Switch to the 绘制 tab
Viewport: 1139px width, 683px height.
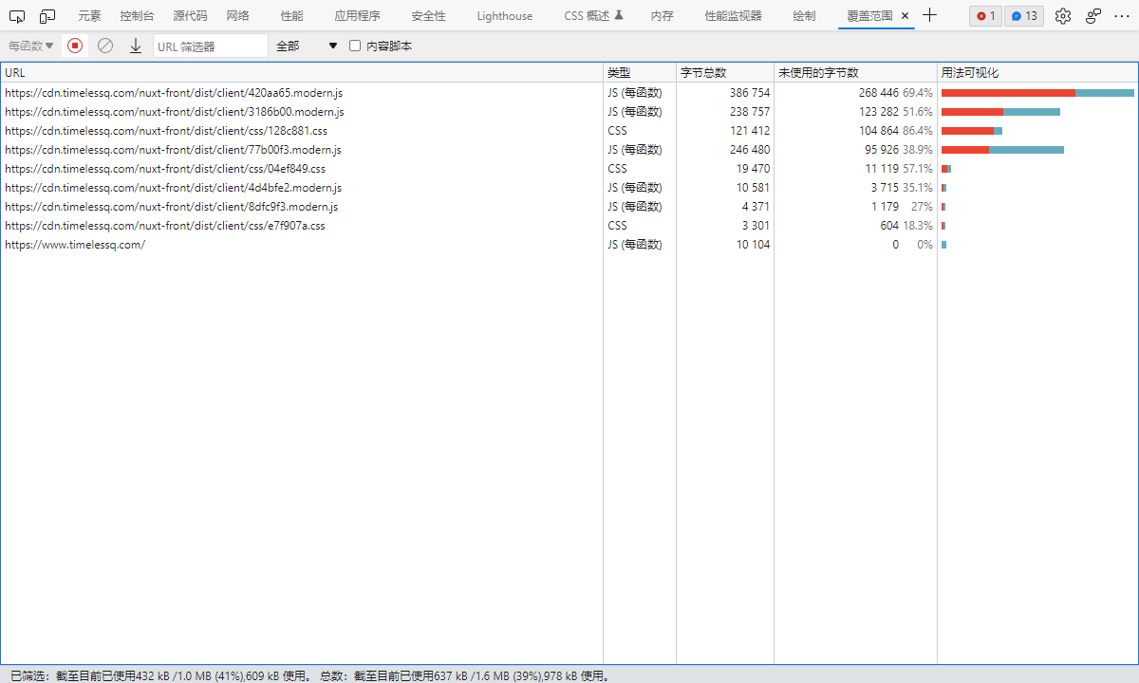(804, 16)
